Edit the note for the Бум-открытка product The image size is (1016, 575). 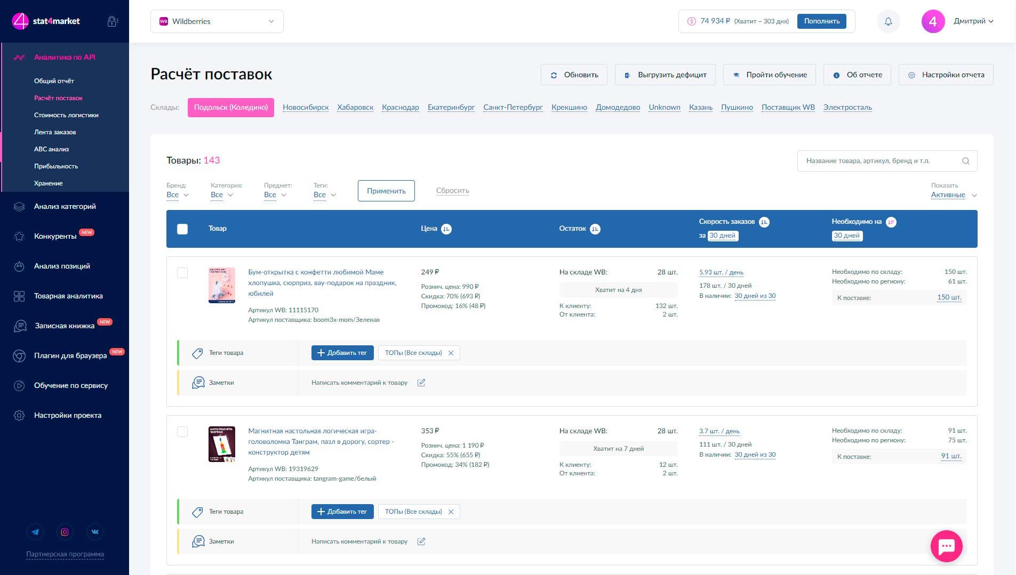point(421,383)
